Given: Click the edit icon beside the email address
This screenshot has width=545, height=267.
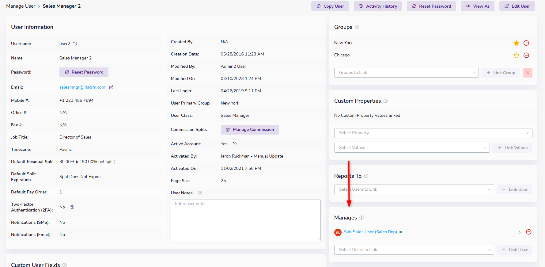Looking at the screenshot, I should 111,87.
